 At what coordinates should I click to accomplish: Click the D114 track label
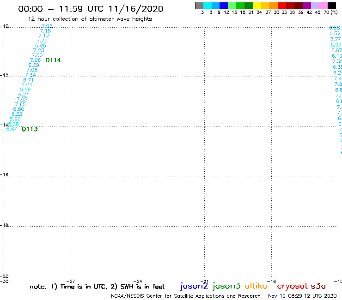coord(54,60)
